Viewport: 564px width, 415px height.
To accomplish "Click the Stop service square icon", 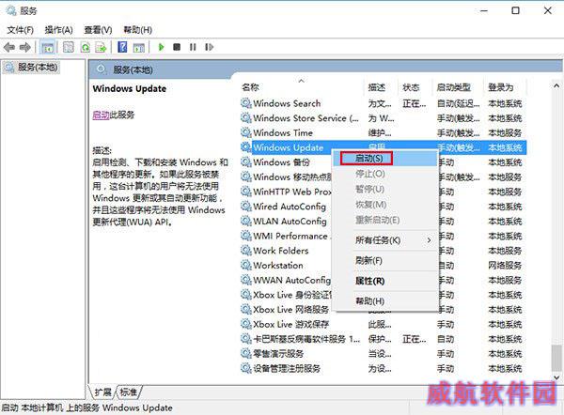I will point(177,47).
